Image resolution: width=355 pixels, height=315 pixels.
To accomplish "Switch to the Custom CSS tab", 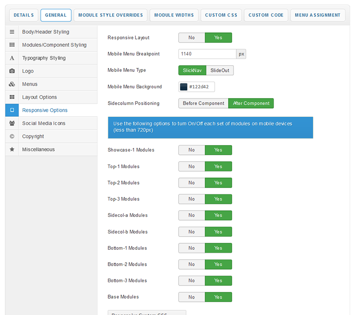I will click(221, 15).
